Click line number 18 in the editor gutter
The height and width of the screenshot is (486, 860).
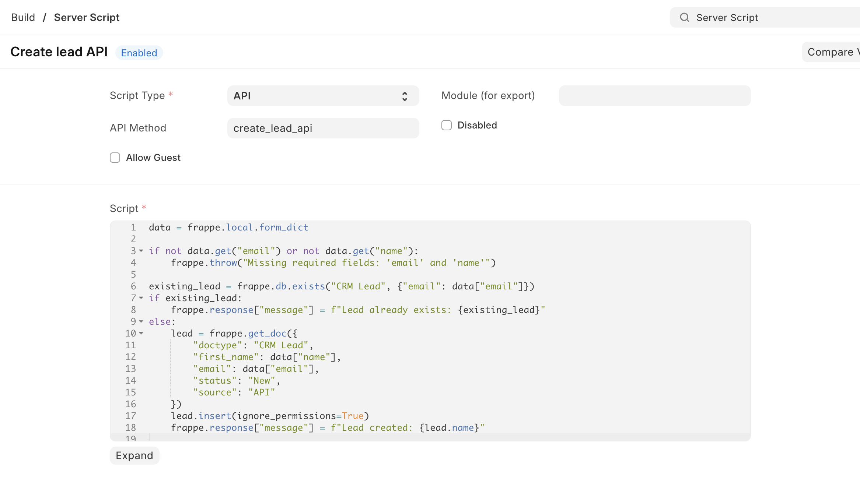[x=130, y=427]
